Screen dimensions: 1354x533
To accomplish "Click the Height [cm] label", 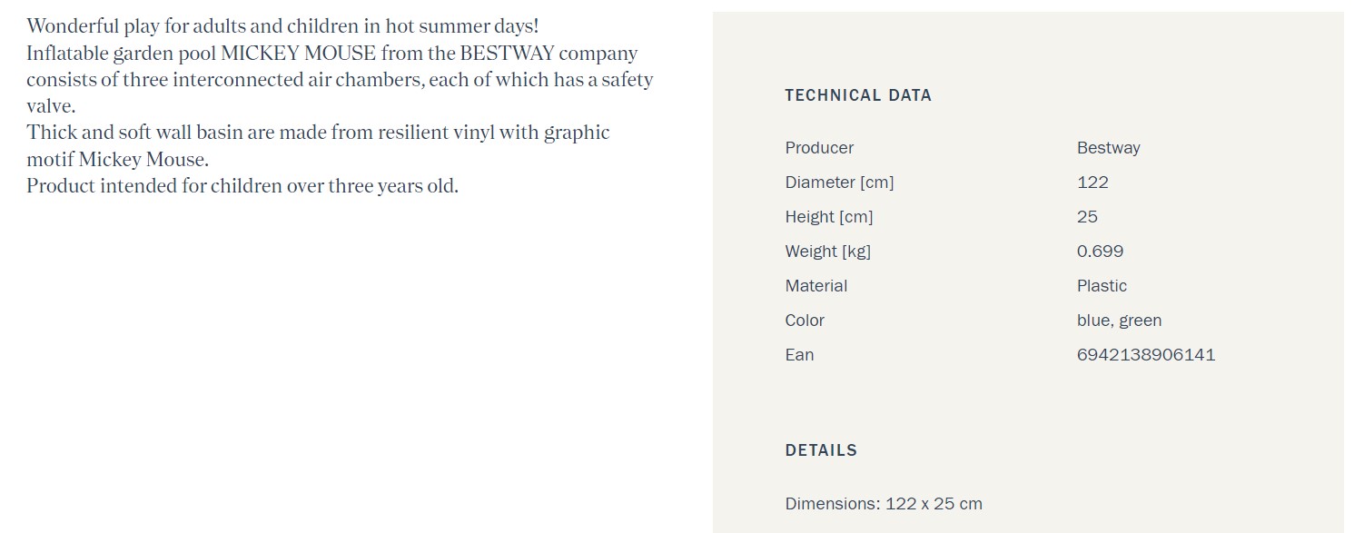I will click(829, 217).
